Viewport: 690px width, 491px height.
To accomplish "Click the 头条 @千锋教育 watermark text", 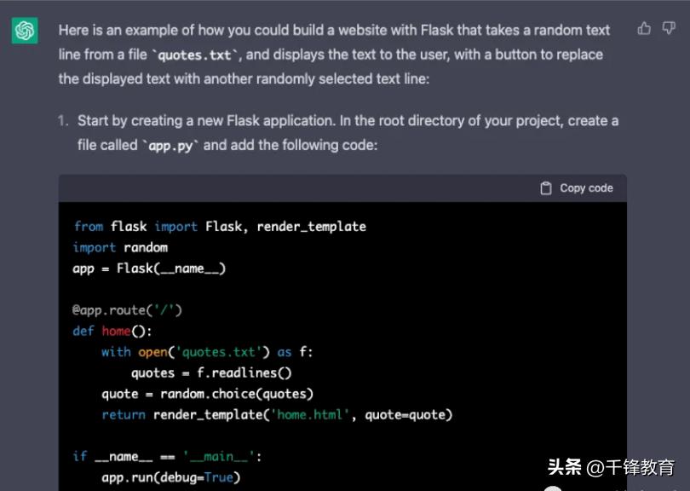I will (610, 467).
